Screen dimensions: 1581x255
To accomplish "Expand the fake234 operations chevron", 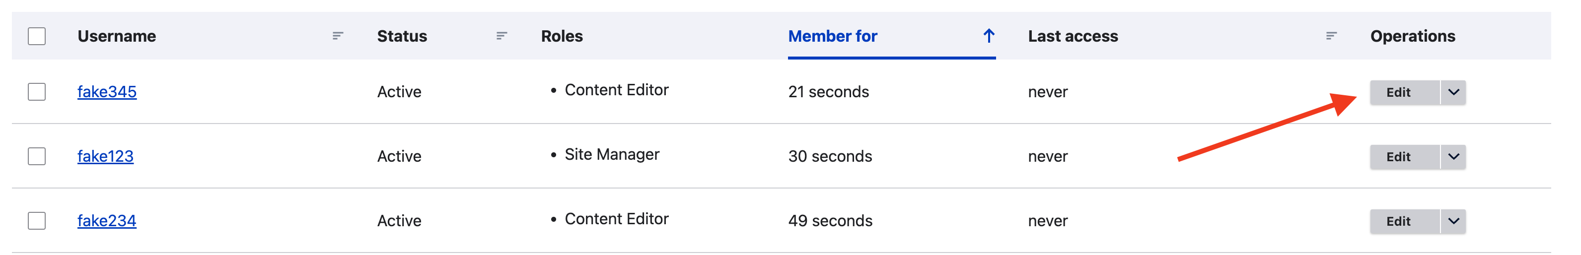I will pos(1453,221).
